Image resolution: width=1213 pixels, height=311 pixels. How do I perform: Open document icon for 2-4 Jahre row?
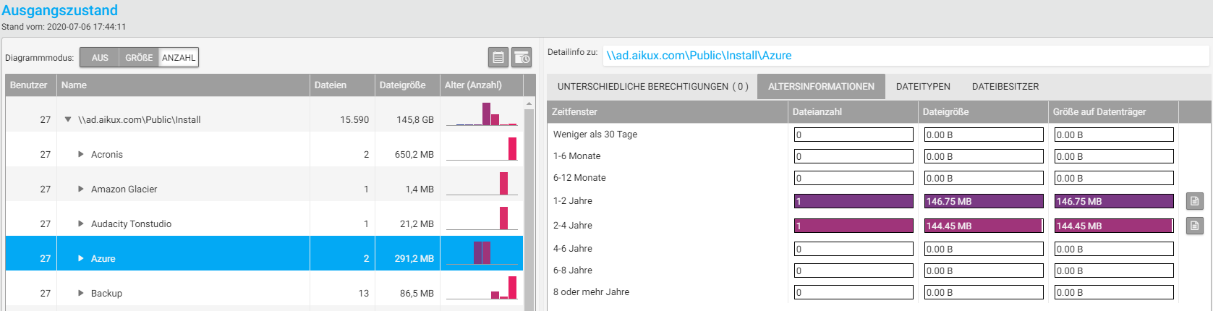click(x=1194, y=226)
